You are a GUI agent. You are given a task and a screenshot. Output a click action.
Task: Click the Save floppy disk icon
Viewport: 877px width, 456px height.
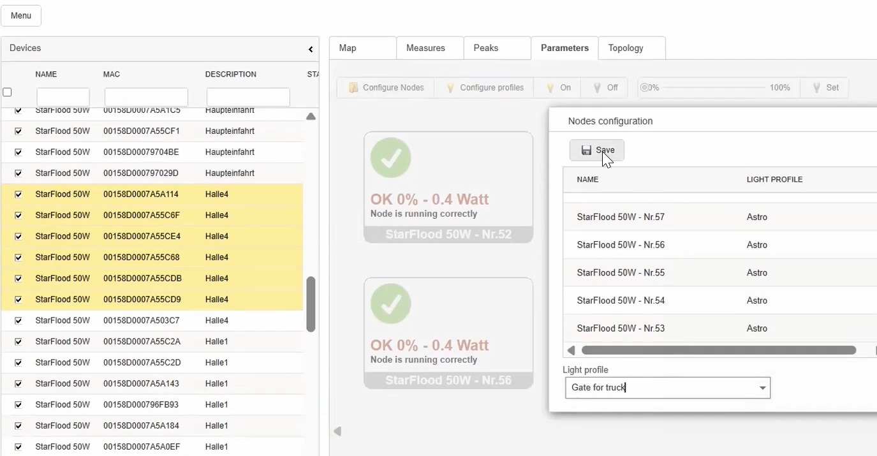(x=586, y=151)
